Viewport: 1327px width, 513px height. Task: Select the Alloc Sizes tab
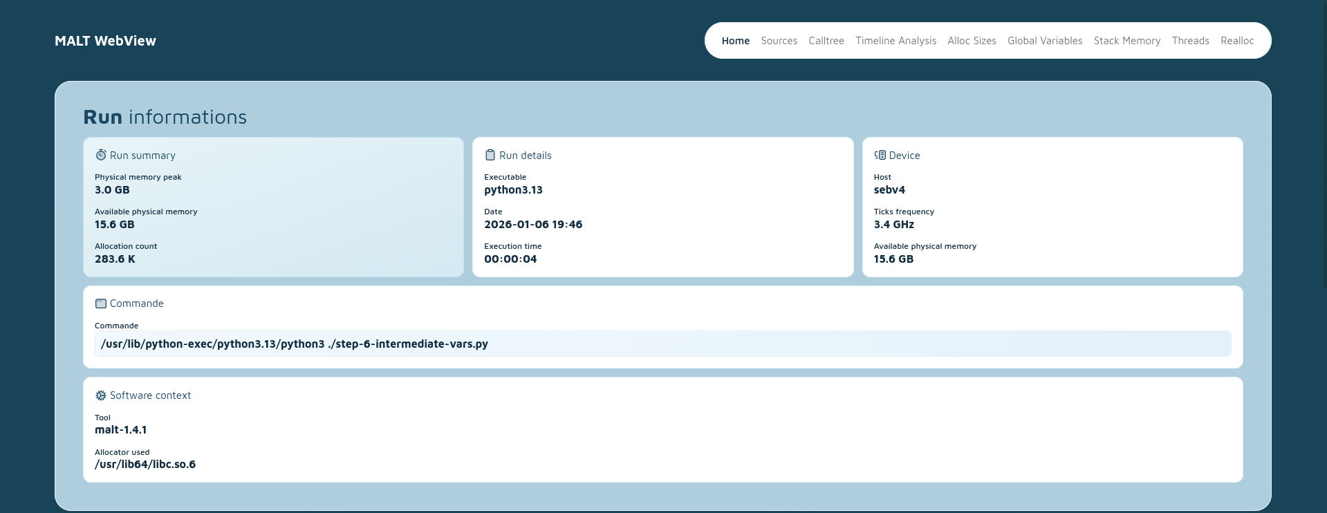[x=972, y=41]
